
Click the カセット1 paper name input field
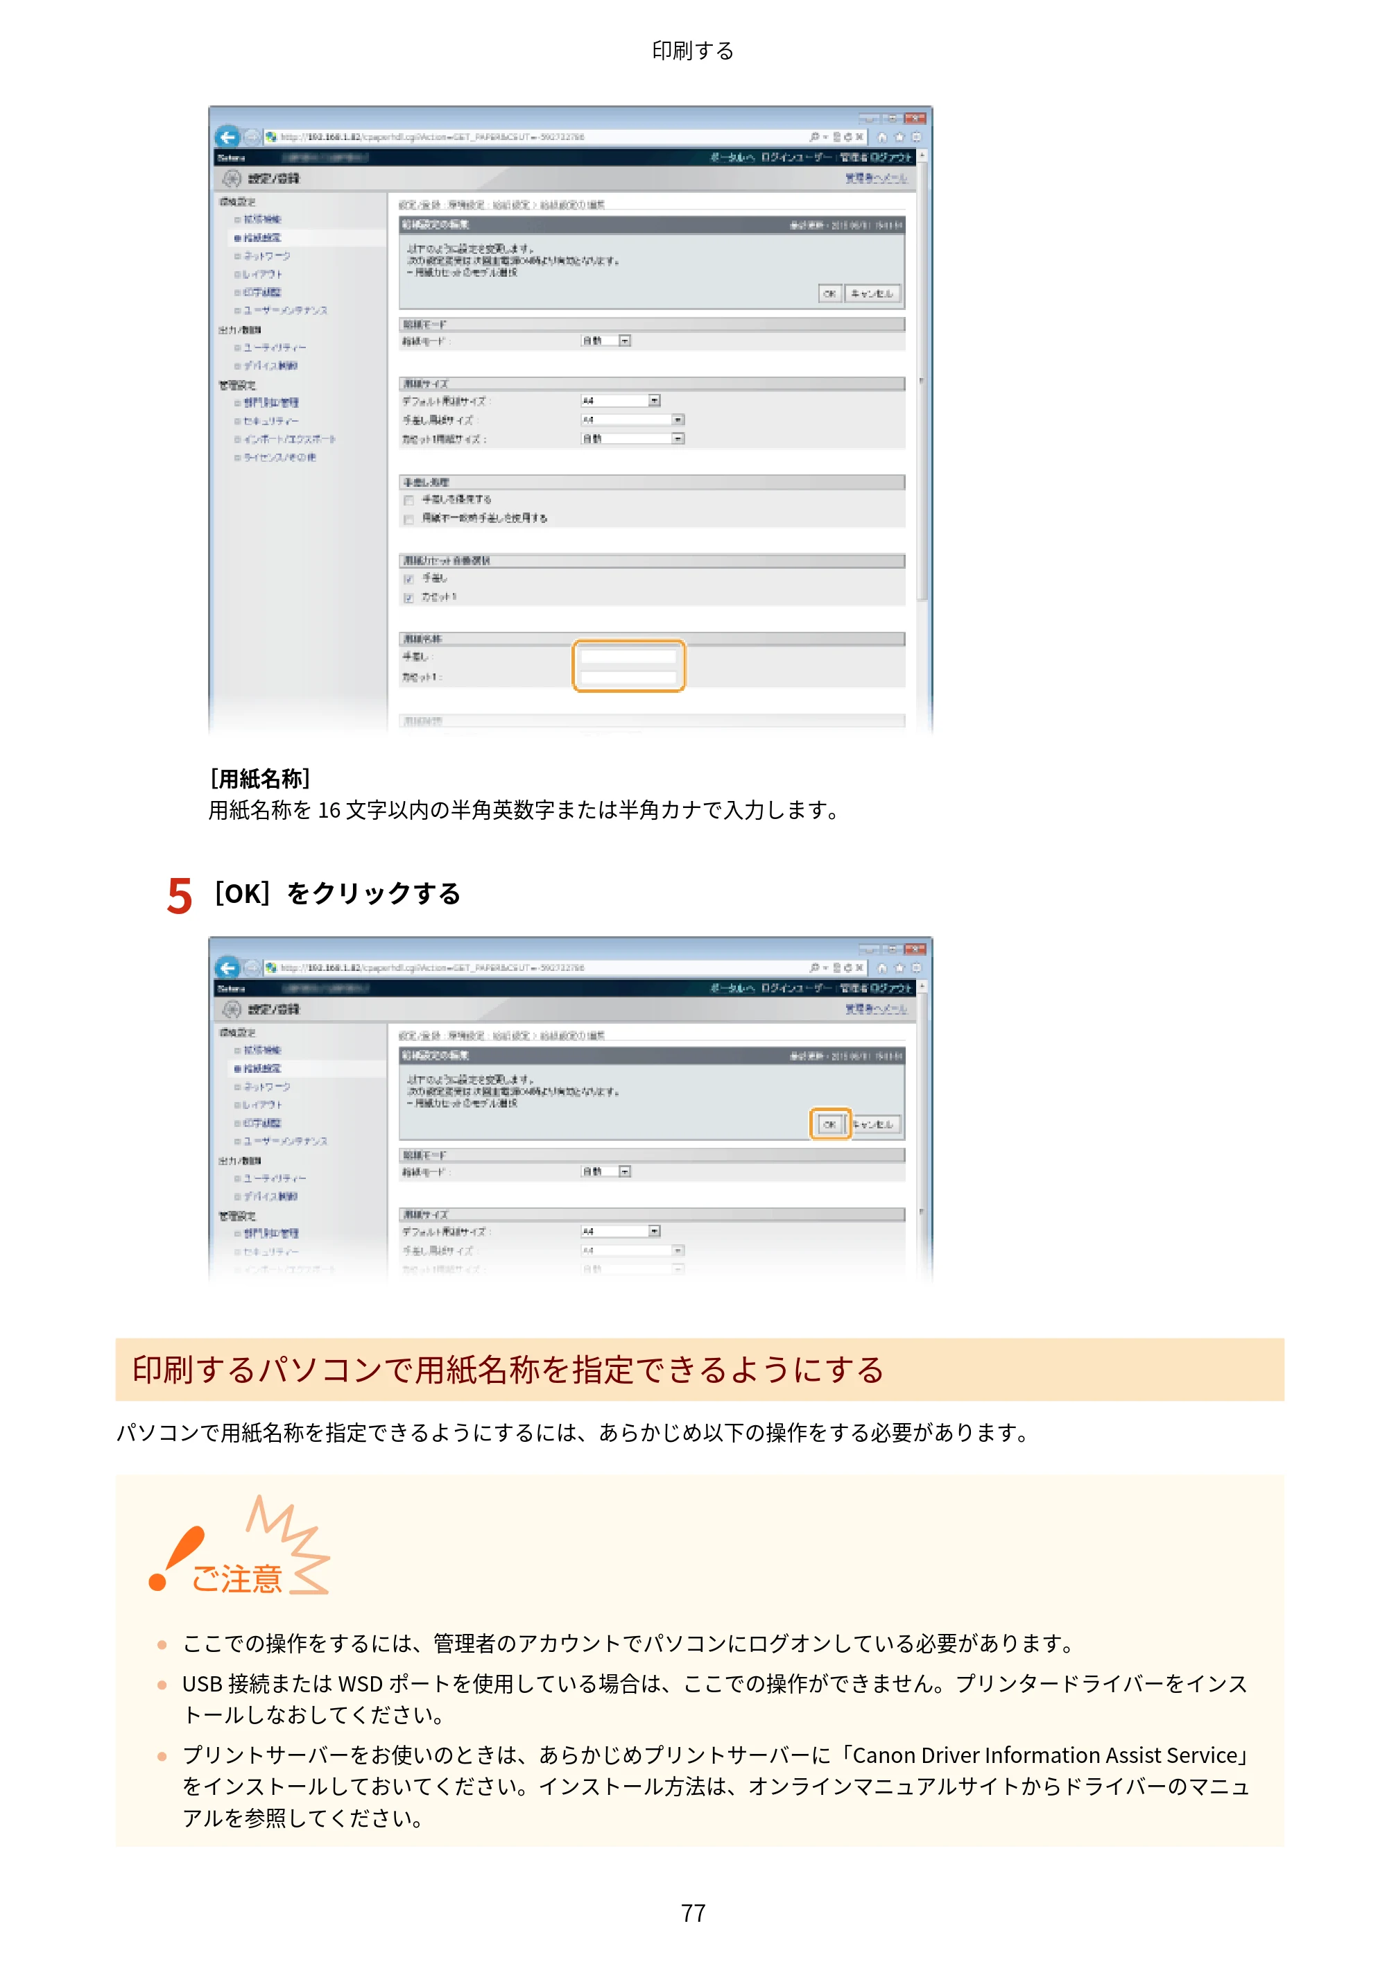628,678
